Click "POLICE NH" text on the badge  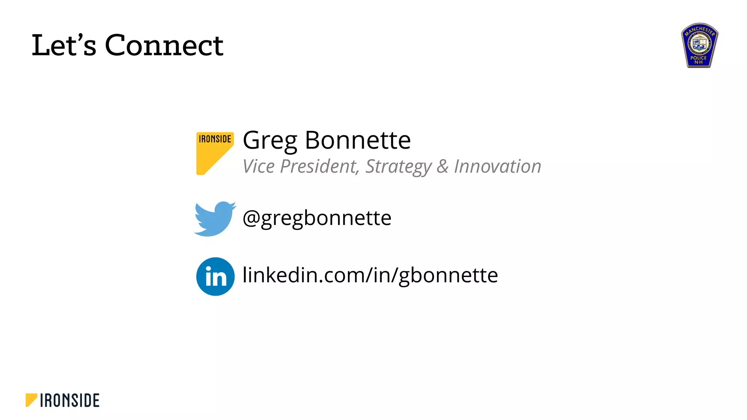(698, 60)
